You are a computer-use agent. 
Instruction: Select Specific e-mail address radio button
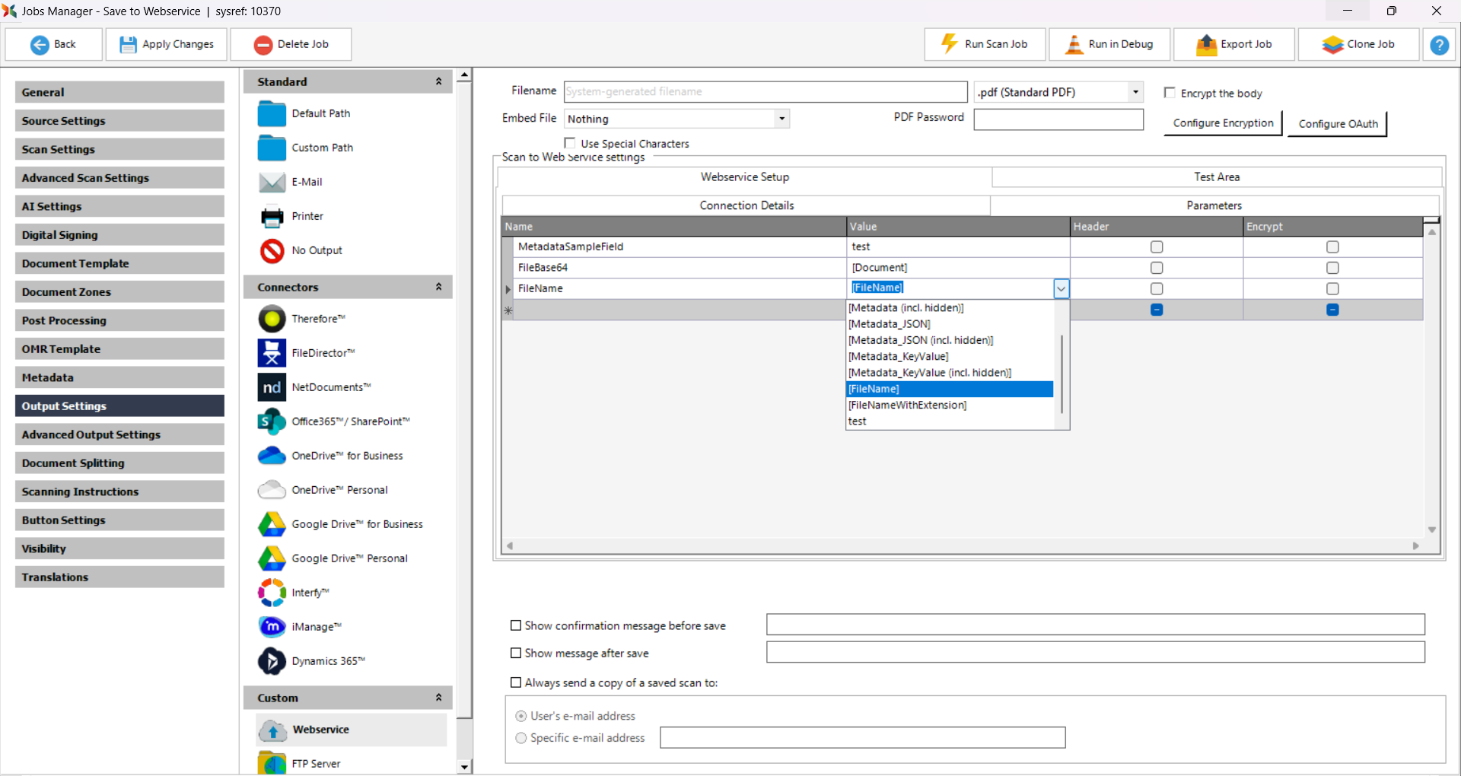tap(521, 738)
